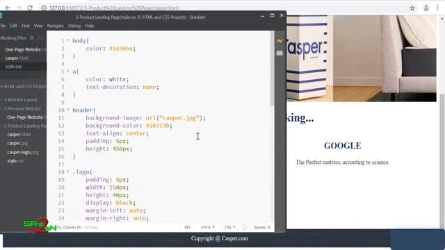Reload the page in the browser
The image size is (445, 250).
(x=30, y=8)
